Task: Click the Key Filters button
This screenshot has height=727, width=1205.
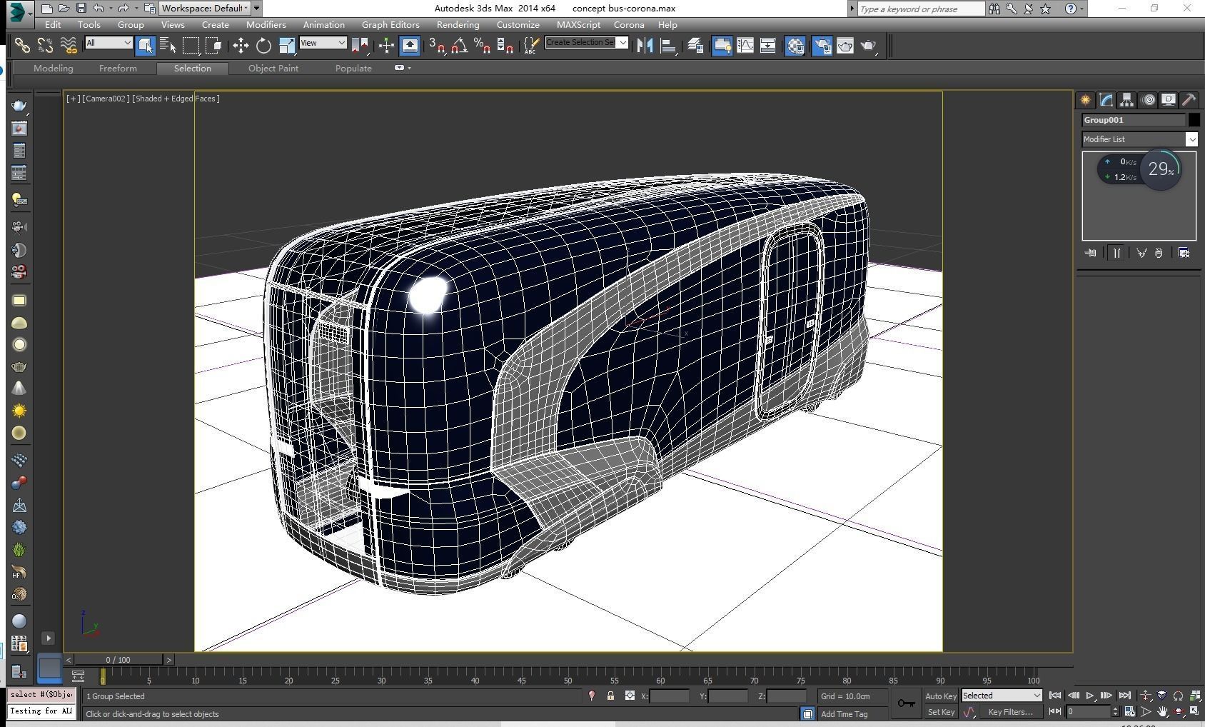Action: click(x=1010, y=712)
